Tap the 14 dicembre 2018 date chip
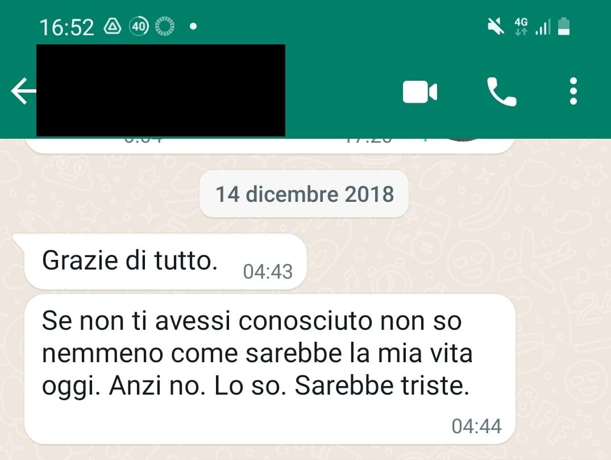 (304, 194)
